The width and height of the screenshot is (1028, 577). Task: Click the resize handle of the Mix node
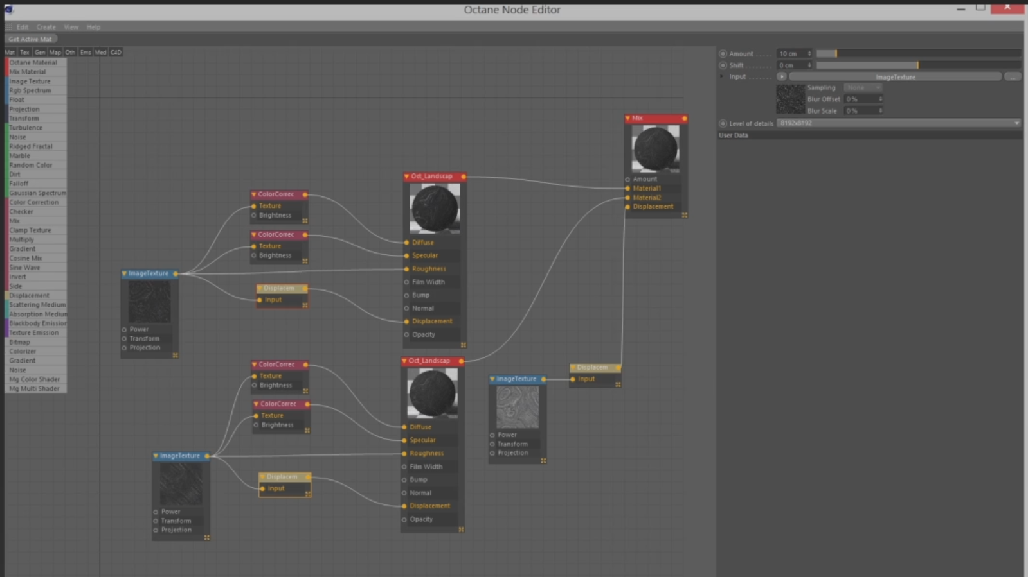684,215
